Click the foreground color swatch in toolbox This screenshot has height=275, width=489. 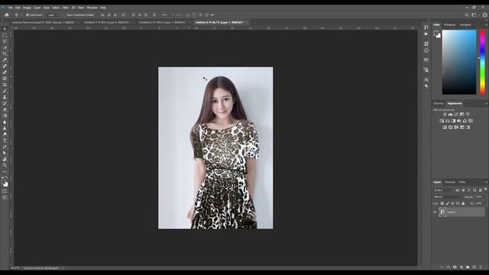point(3,183)
